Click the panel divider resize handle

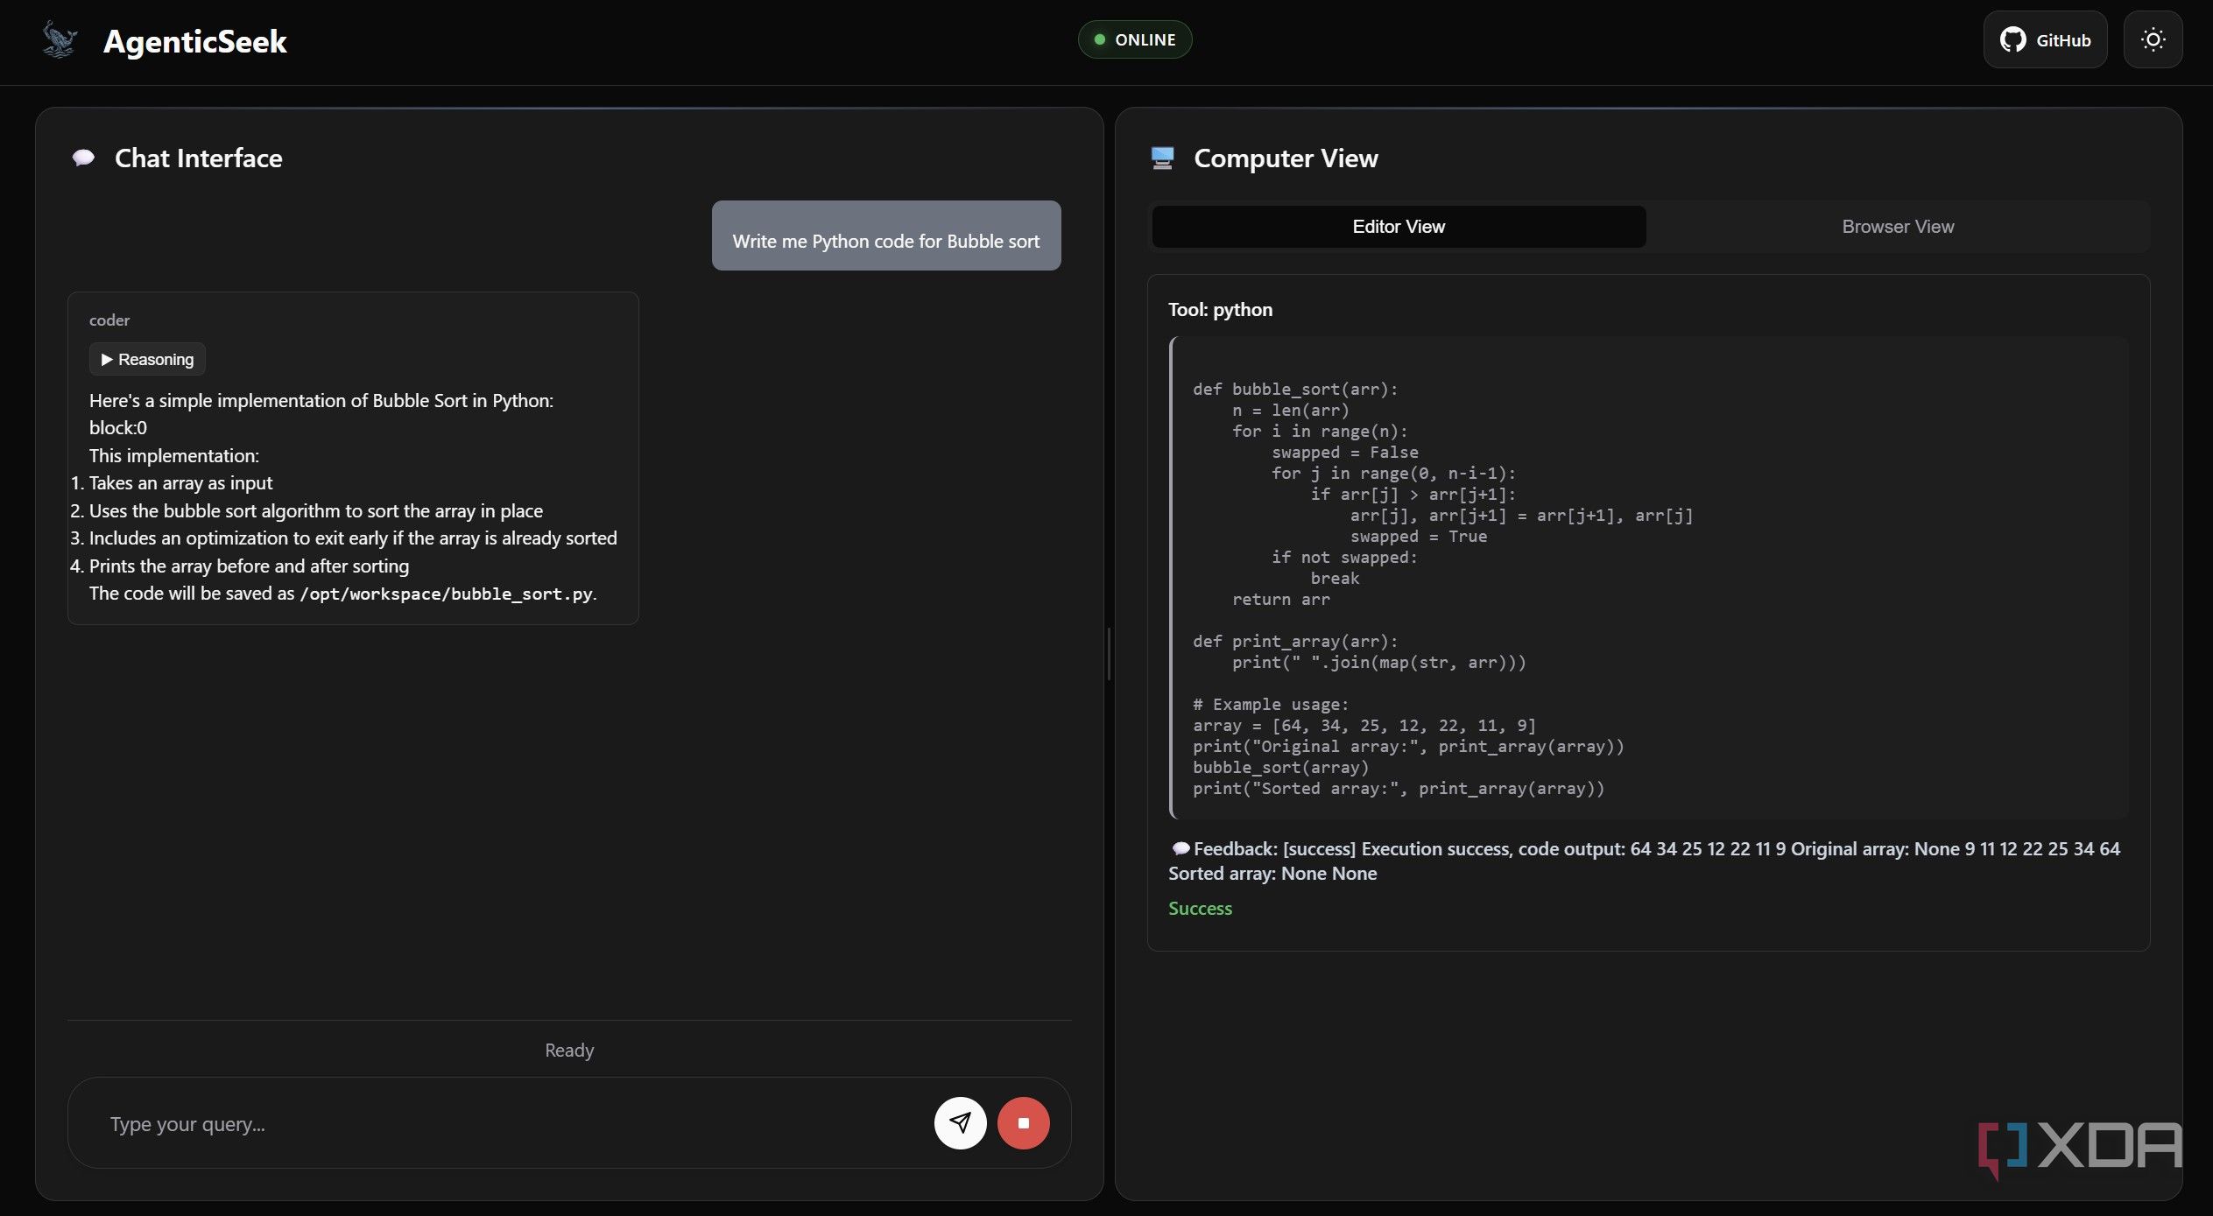(1109, 653)
